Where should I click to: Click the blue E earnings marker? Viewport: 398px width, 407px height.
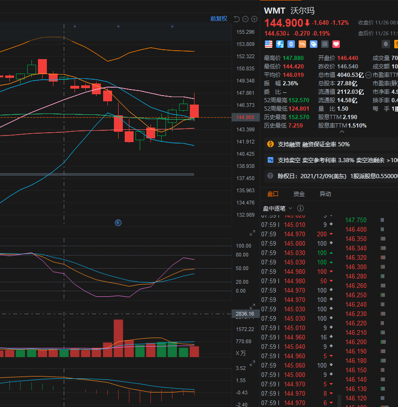click(x=118, y=223)
